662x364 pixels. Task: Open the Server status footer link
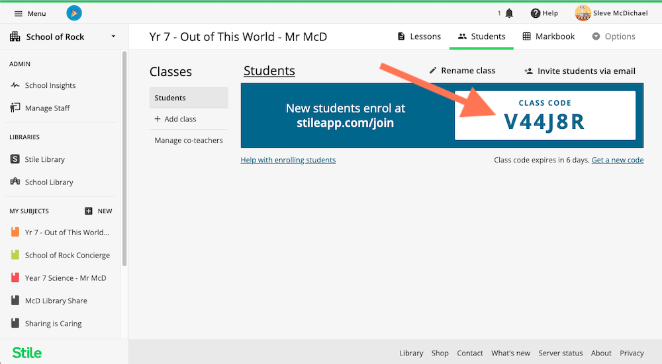coord(560,353)
